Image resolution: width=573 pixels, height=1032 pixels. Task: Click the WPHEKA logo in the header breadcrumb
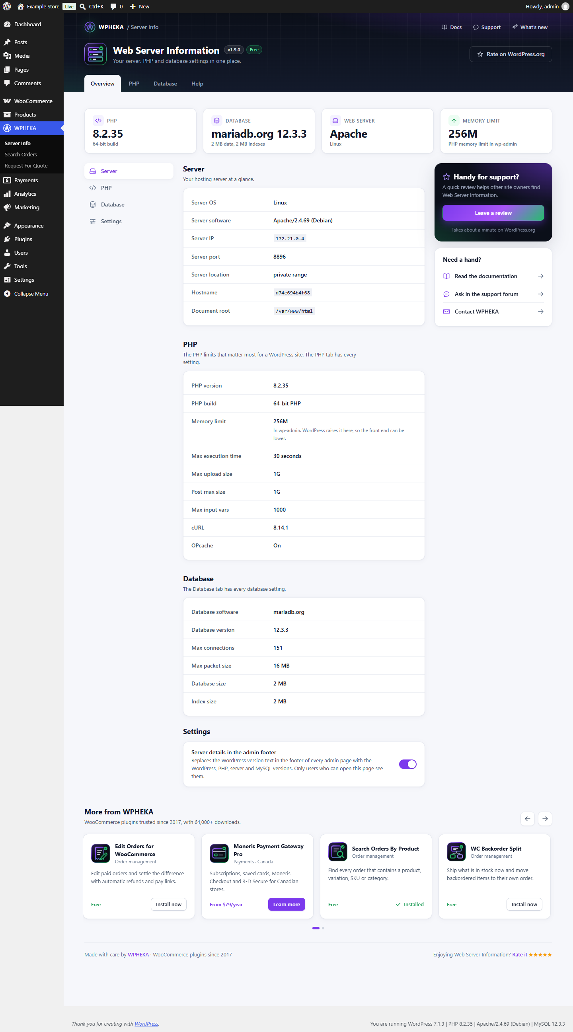click(90, 27)
